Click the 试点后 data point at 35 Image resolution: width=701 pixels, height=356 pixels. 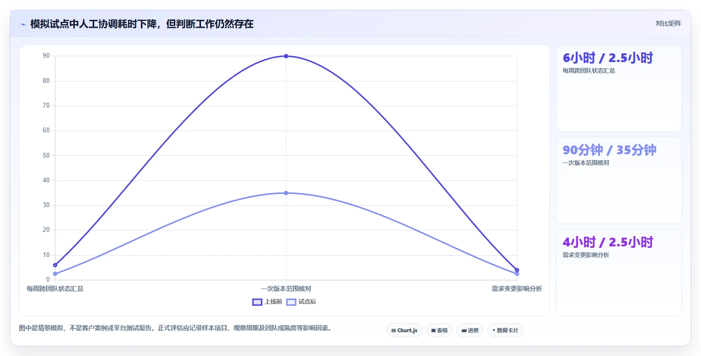pyautogui.click(x=286, y=193)
